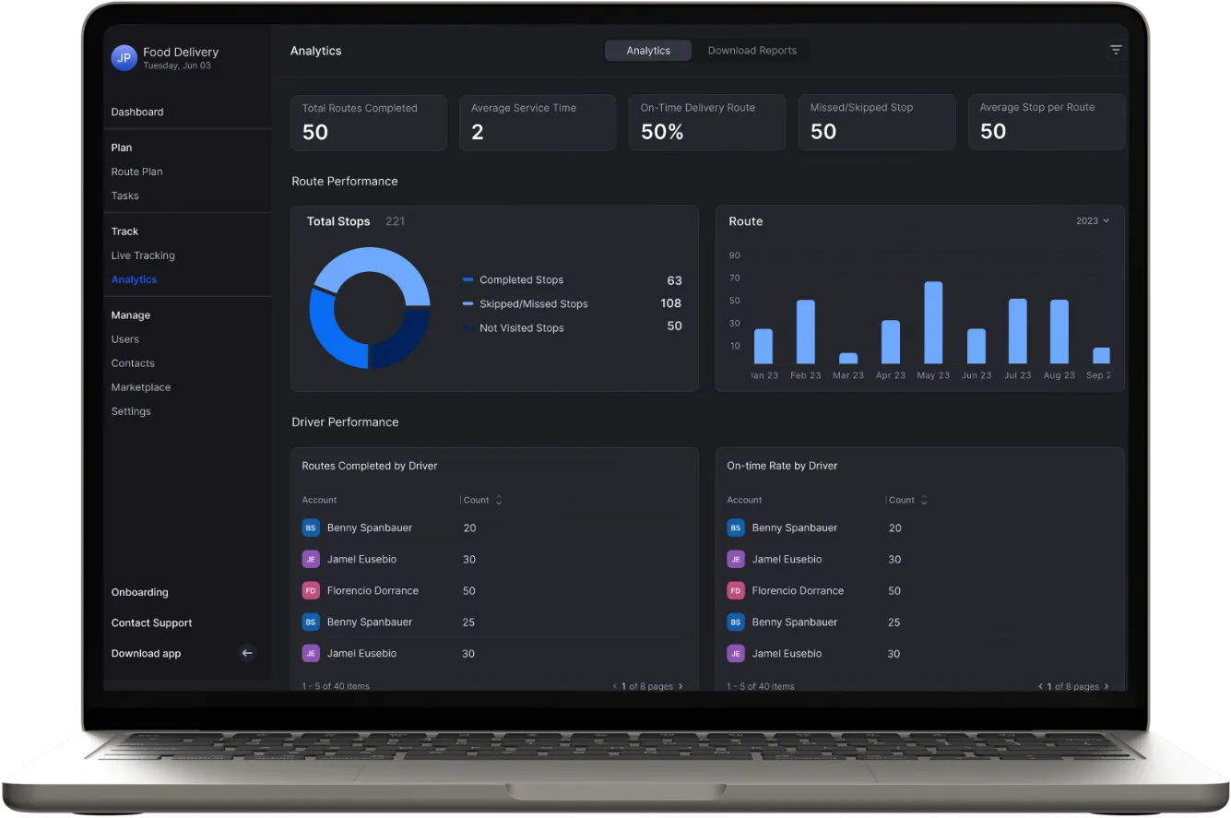1231x818 pixels.
Task: Click the JP profile avatar
Action: click(124, 58)
